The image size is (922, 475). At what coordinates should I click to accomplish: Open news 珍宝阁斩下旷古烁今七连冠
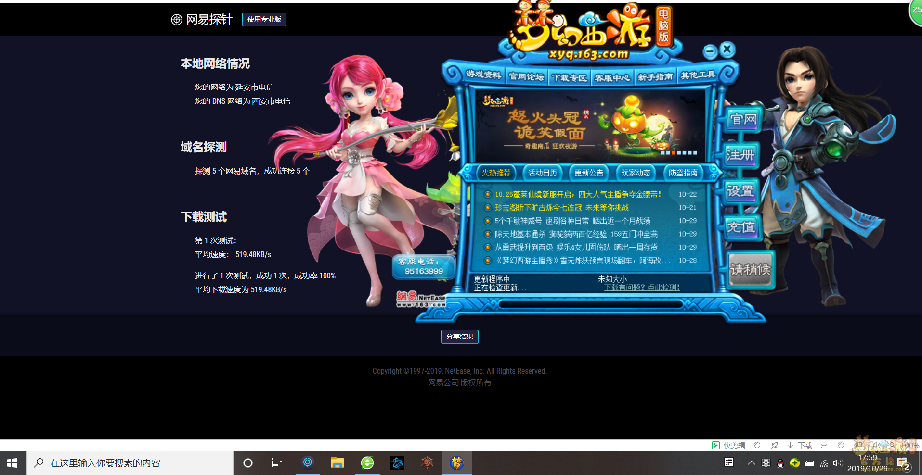coord(562,208)
